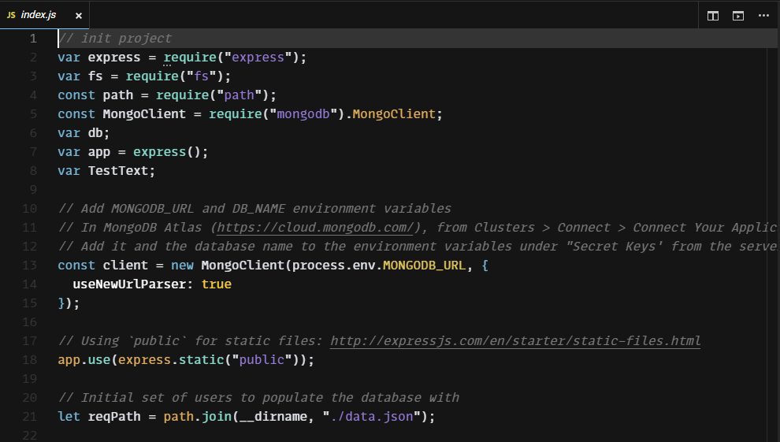
Task: Click the "fs" string on line 3
Action: click(202, 76)
